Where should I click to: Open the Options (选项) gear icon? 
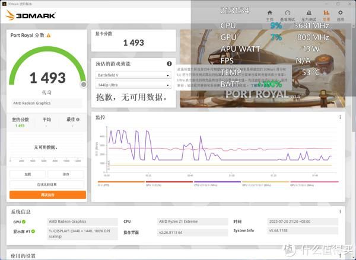341,15
